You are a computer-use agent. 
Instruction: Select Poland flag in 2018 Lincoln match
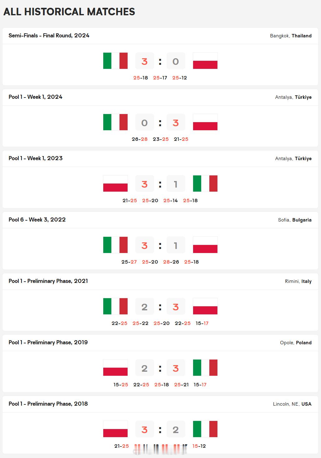tap(115, 429)
